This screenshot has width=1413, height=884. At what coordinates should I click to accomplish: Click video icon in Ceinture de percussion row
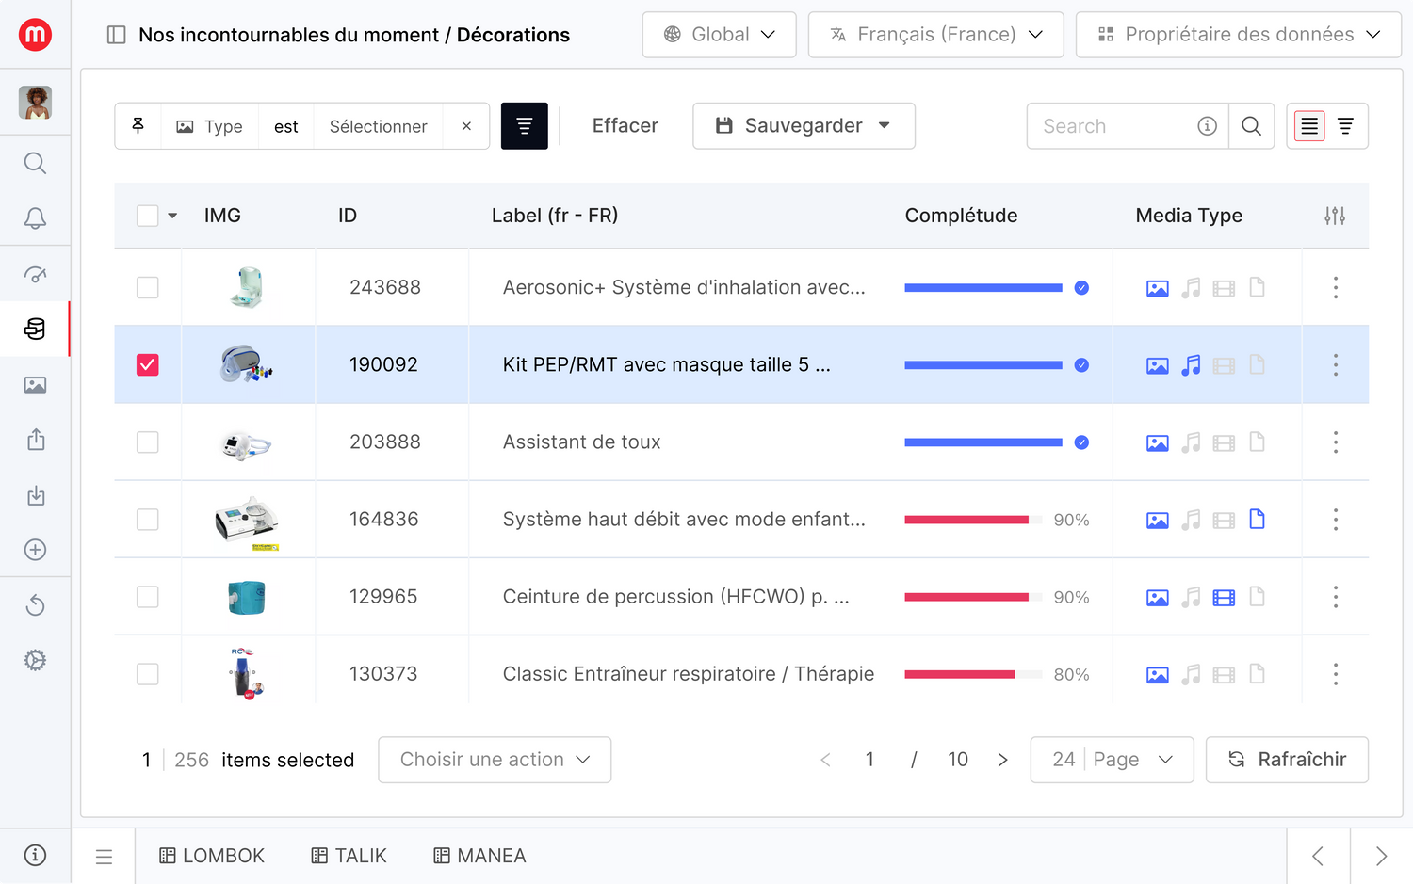tap(1224, 597)
